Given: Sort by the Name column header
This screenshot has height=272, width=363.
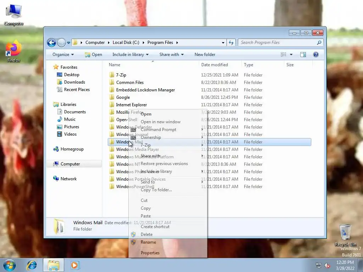Looking at the screenshot, I should tap(115, 65).
